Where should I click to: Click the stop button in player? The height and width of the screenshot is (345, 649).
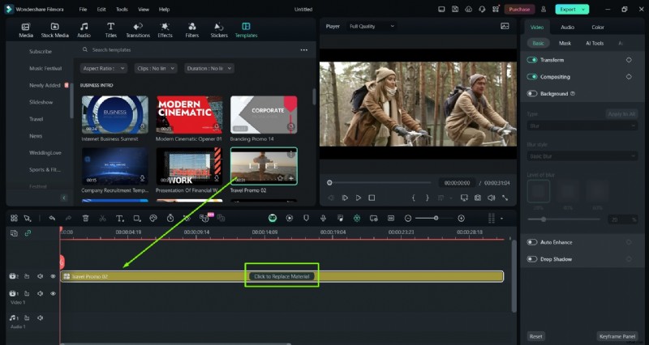372,198
